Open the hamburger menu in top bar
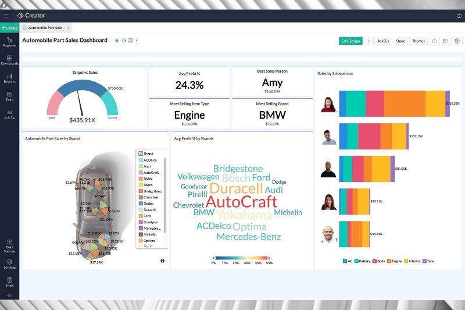Image resolution: width=465 pixels, height=310 pixels. pyautogui.click(x=6, y=16)
